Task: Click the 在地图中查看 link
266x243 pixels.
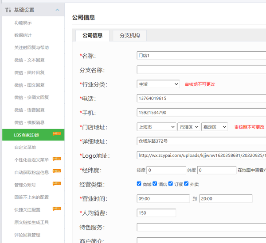Action: point(252,170)
